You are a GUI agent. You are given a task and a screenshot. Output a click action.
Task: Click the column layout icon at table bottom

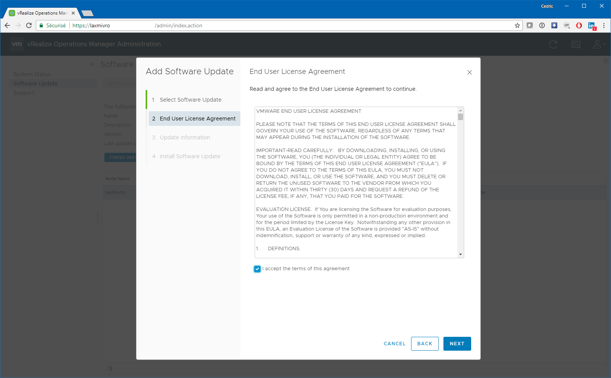(x=110, y=369)
